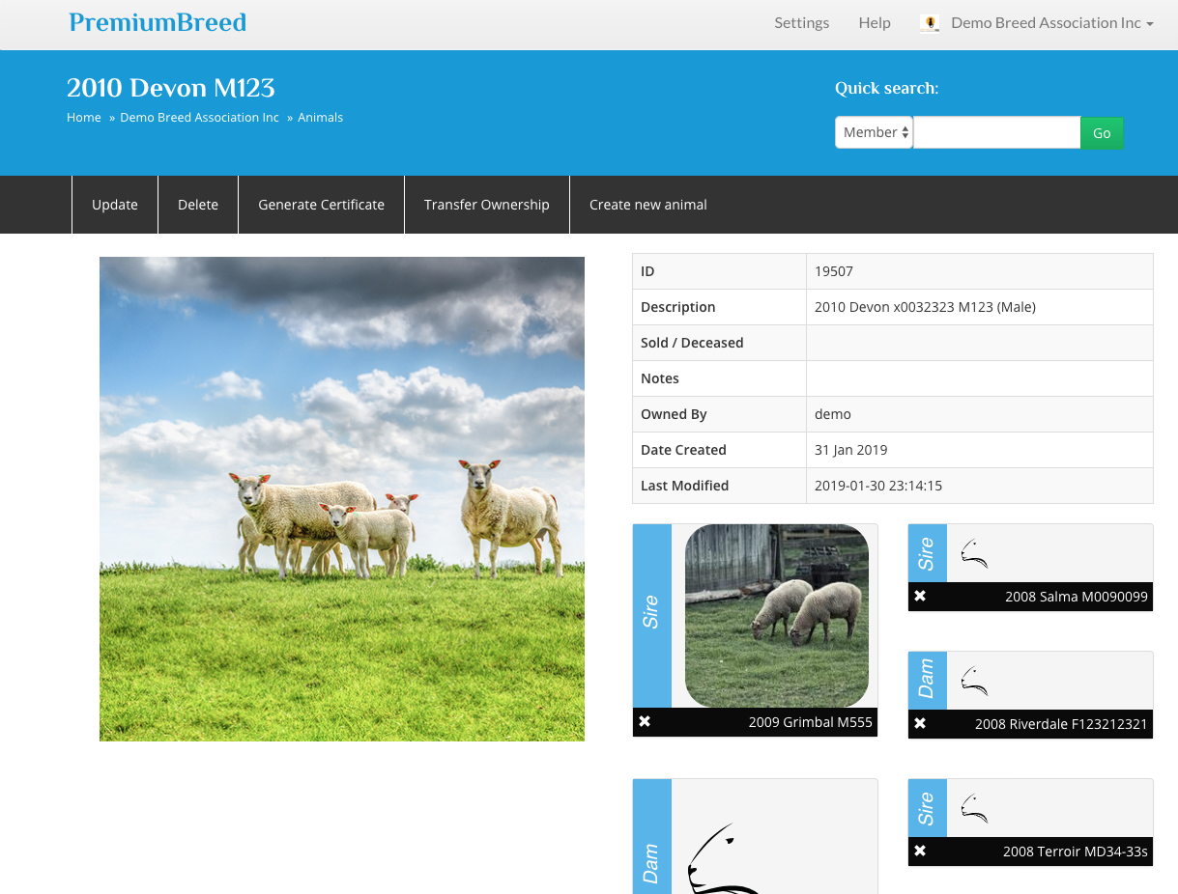
Task: Click X icon beside 2008 Salma M0090099
Action: click(920, 597)
